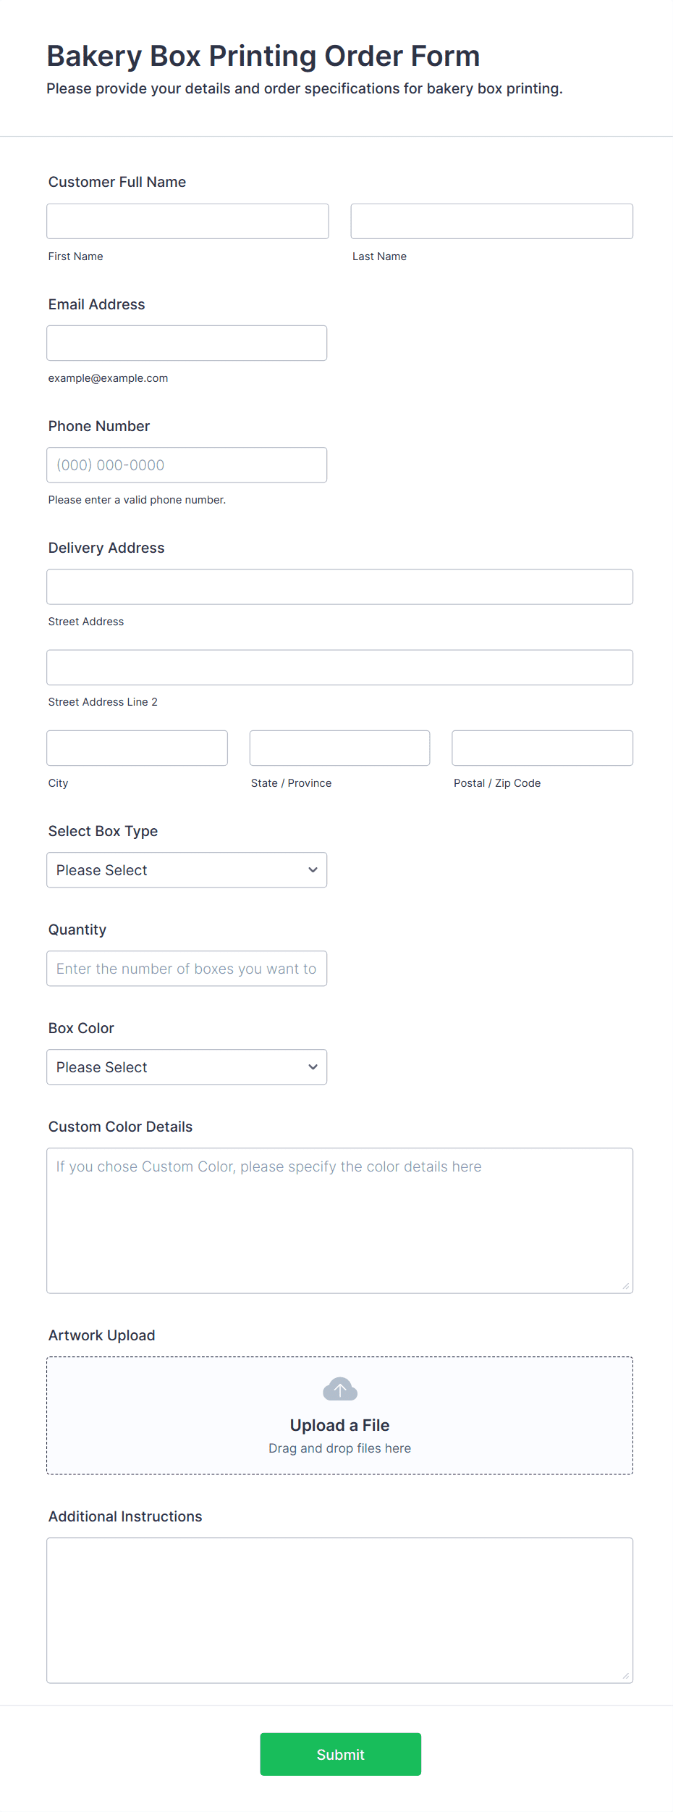This screenshot has height=1812, width=673.
Task: Click the State / Province field
Action: (x=339, y=748)
